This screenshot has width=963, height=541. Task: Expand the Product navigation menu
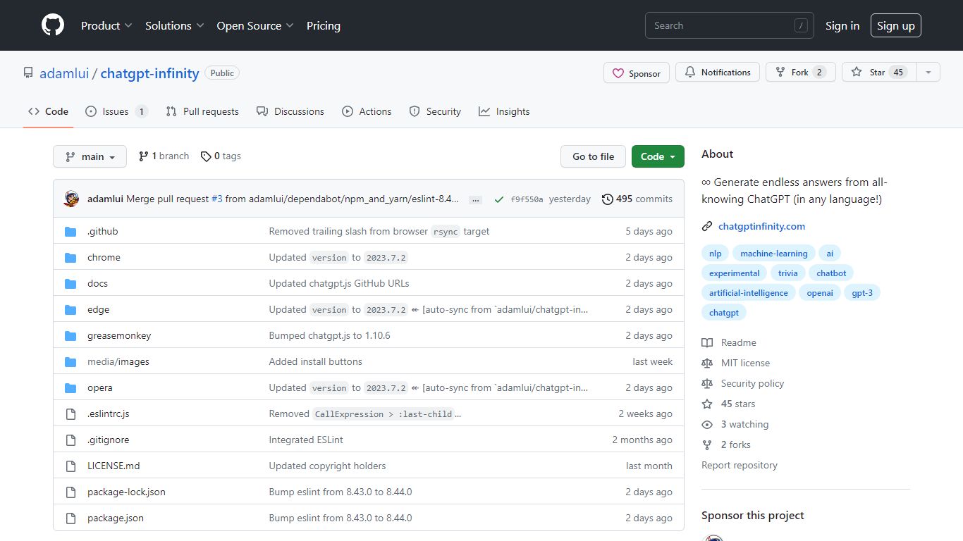pos(106,25)
